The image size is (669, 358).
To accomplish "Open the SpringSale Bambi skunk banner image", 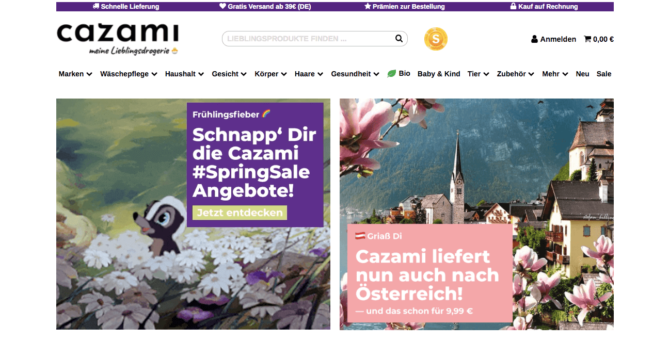I will (x=193, y=214).
